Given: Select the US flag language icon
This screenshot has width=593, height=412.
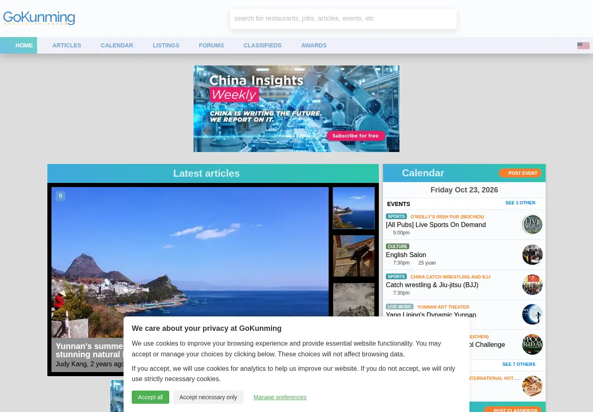Looking at the screenshot, I should point(583,46).
